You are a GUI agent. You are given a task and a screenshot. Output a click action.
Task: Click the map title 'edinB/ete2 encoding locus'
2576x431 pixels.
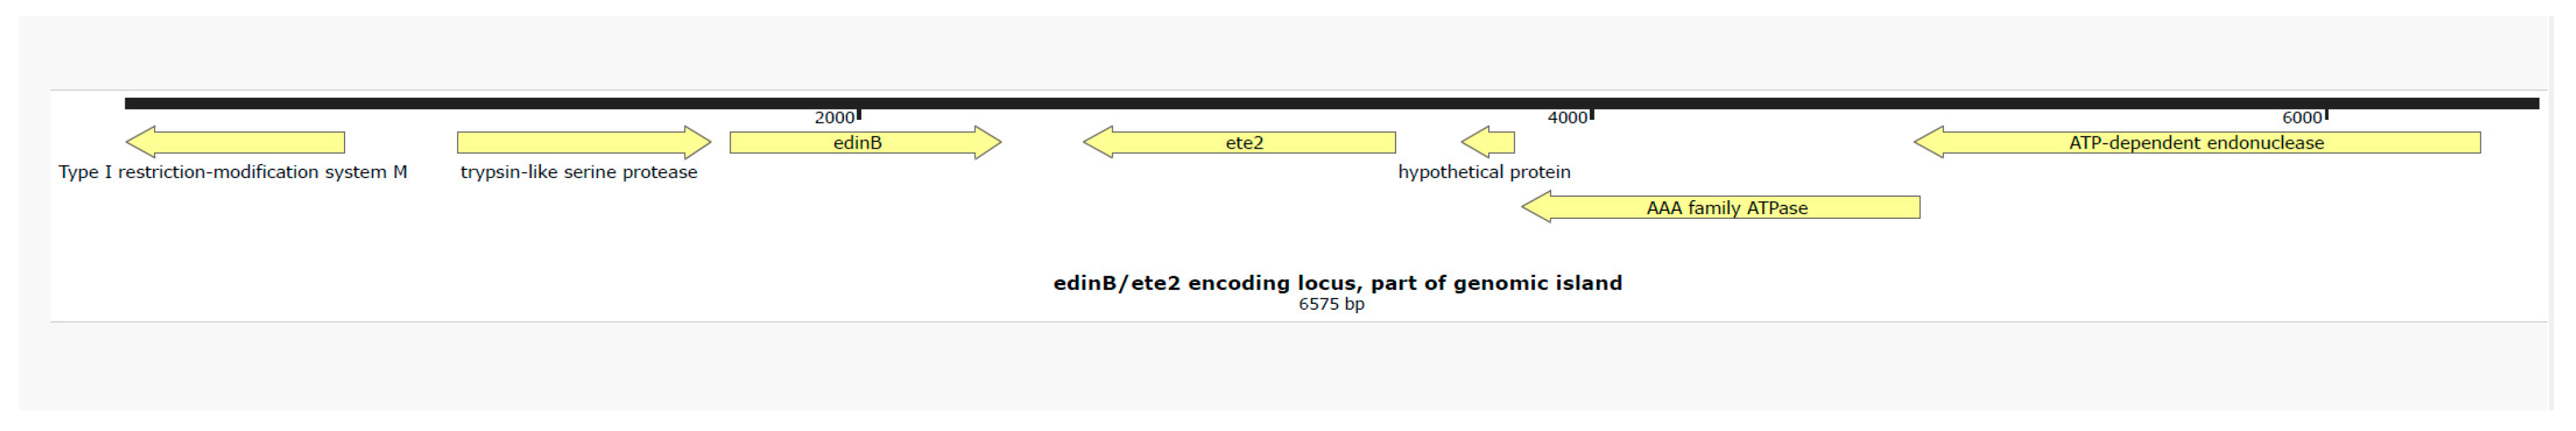[1337, 282]
